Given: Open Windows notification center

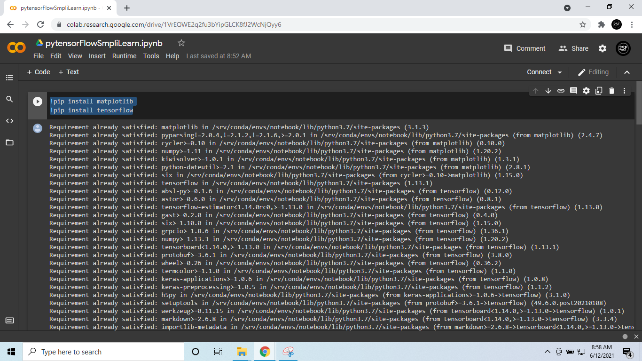Looking at the screenshot, I should pyautogui.click(x=627, y=352).
